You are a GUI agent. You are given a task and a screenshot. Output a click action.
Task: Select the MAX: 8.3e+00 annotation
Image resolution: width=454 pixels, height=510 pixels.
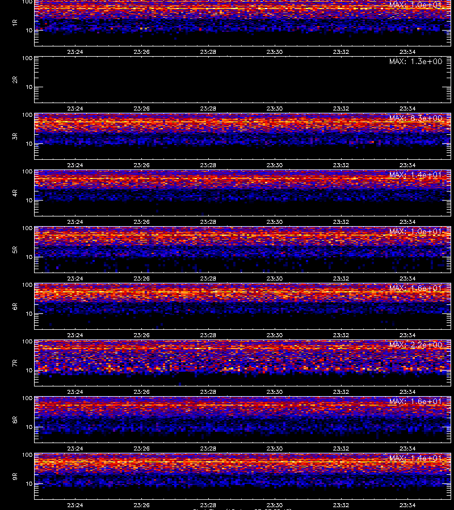point(415,118)
